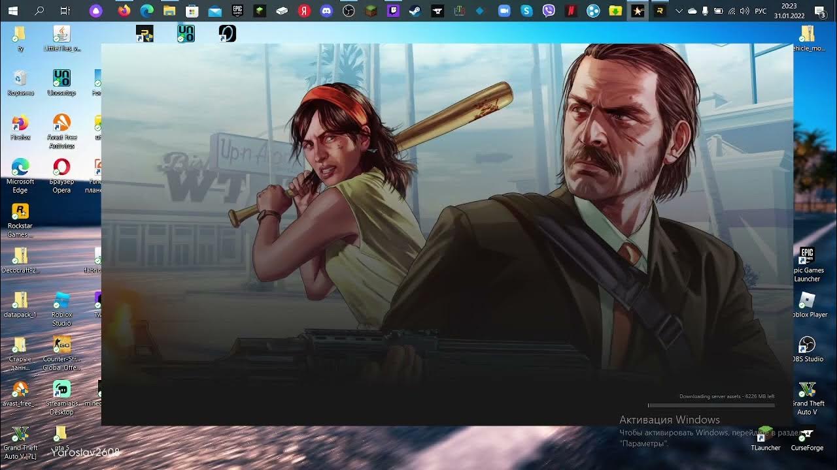This screenshot has height=470, width=837.
Task: Open Minecraft grass block taskbar icon
Action: point(371,10)
